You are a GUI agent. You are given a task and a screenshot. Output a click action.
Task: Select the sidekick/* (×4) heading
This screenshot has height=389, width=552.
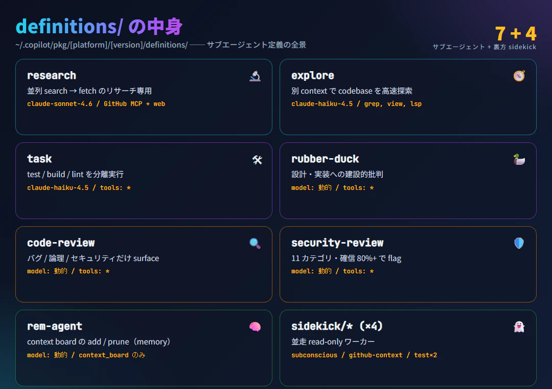click(337, 326)
